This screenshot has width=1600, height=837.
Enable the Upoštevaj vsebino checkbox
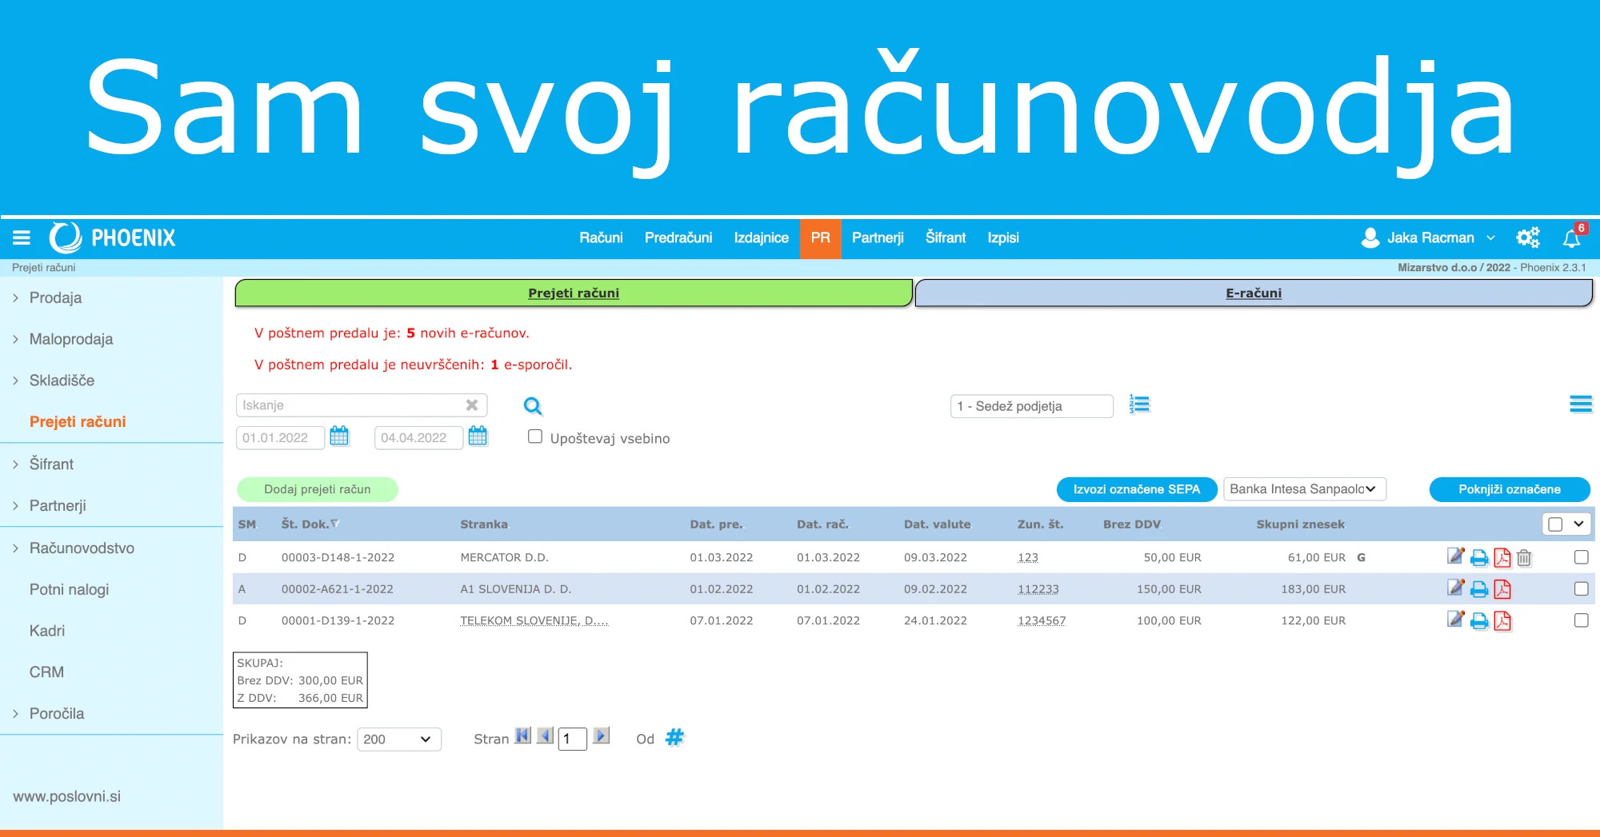coord(534,436)
